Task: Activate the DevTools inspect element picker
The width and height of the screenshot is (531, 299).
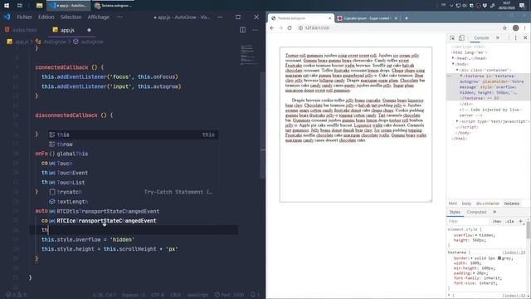Action: pyautogui.click(x=452, y=37)
